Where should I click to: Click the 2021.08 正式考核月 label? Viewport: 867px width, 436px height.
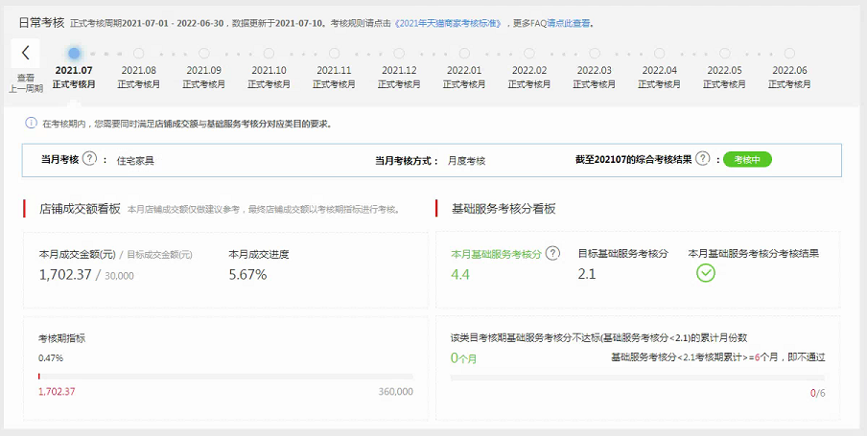point(139,78)
